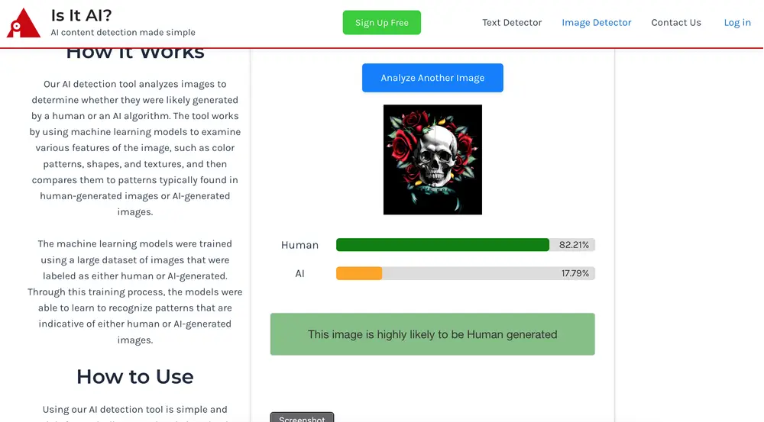Click the Human label beside green bar
Viewport: 764px width, 422px height.
(x=299, y=245)
